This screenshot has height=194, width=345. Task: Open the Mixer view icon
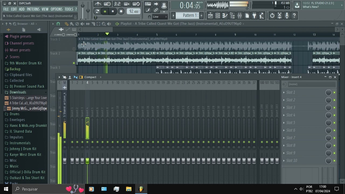click(x=240, y=16)
